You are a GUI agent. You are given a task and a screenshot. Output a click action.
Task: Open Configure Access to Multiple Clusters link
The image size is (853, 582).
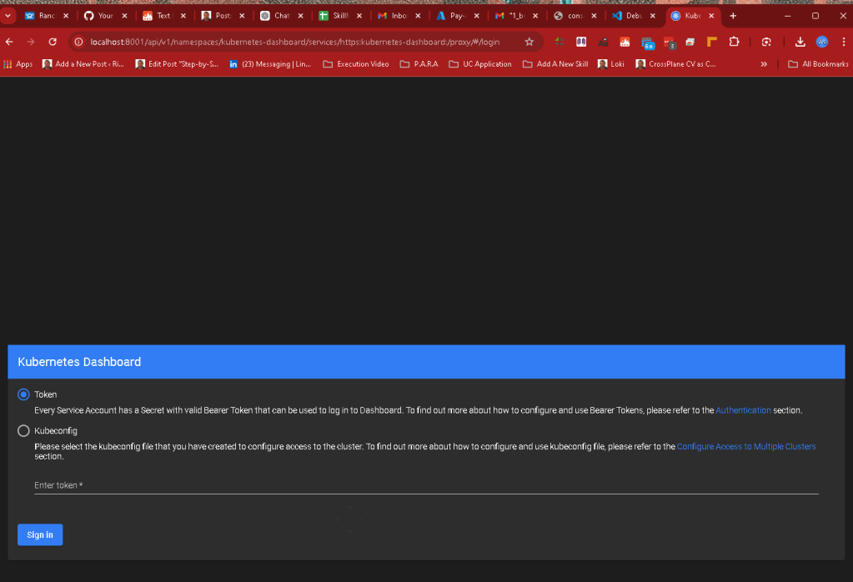pyautogui.click(x=745, y=447)
